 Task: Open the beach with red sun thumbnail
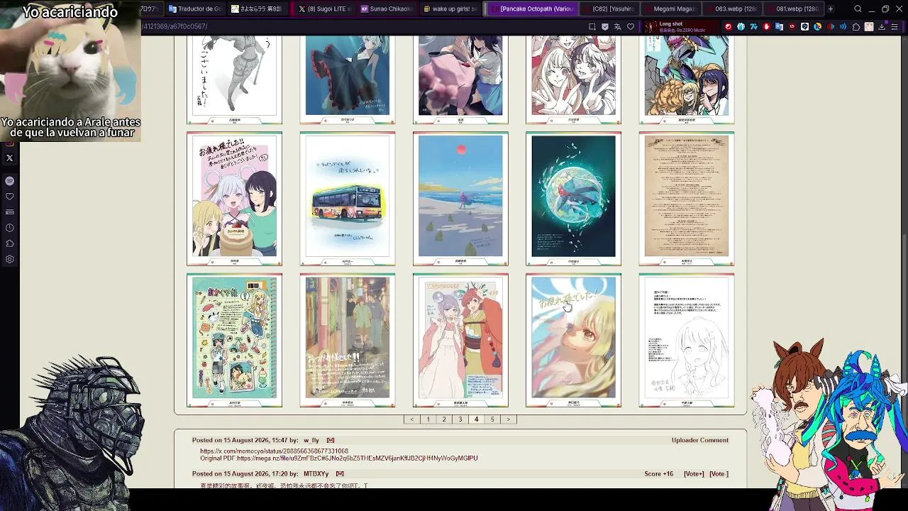pos(460,199)
